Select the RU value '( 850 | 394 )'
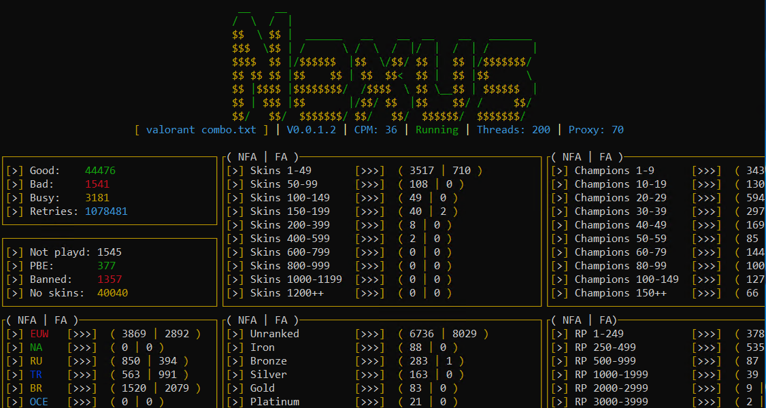The width and height of the screenshot is (766, 408). point(150,362)
